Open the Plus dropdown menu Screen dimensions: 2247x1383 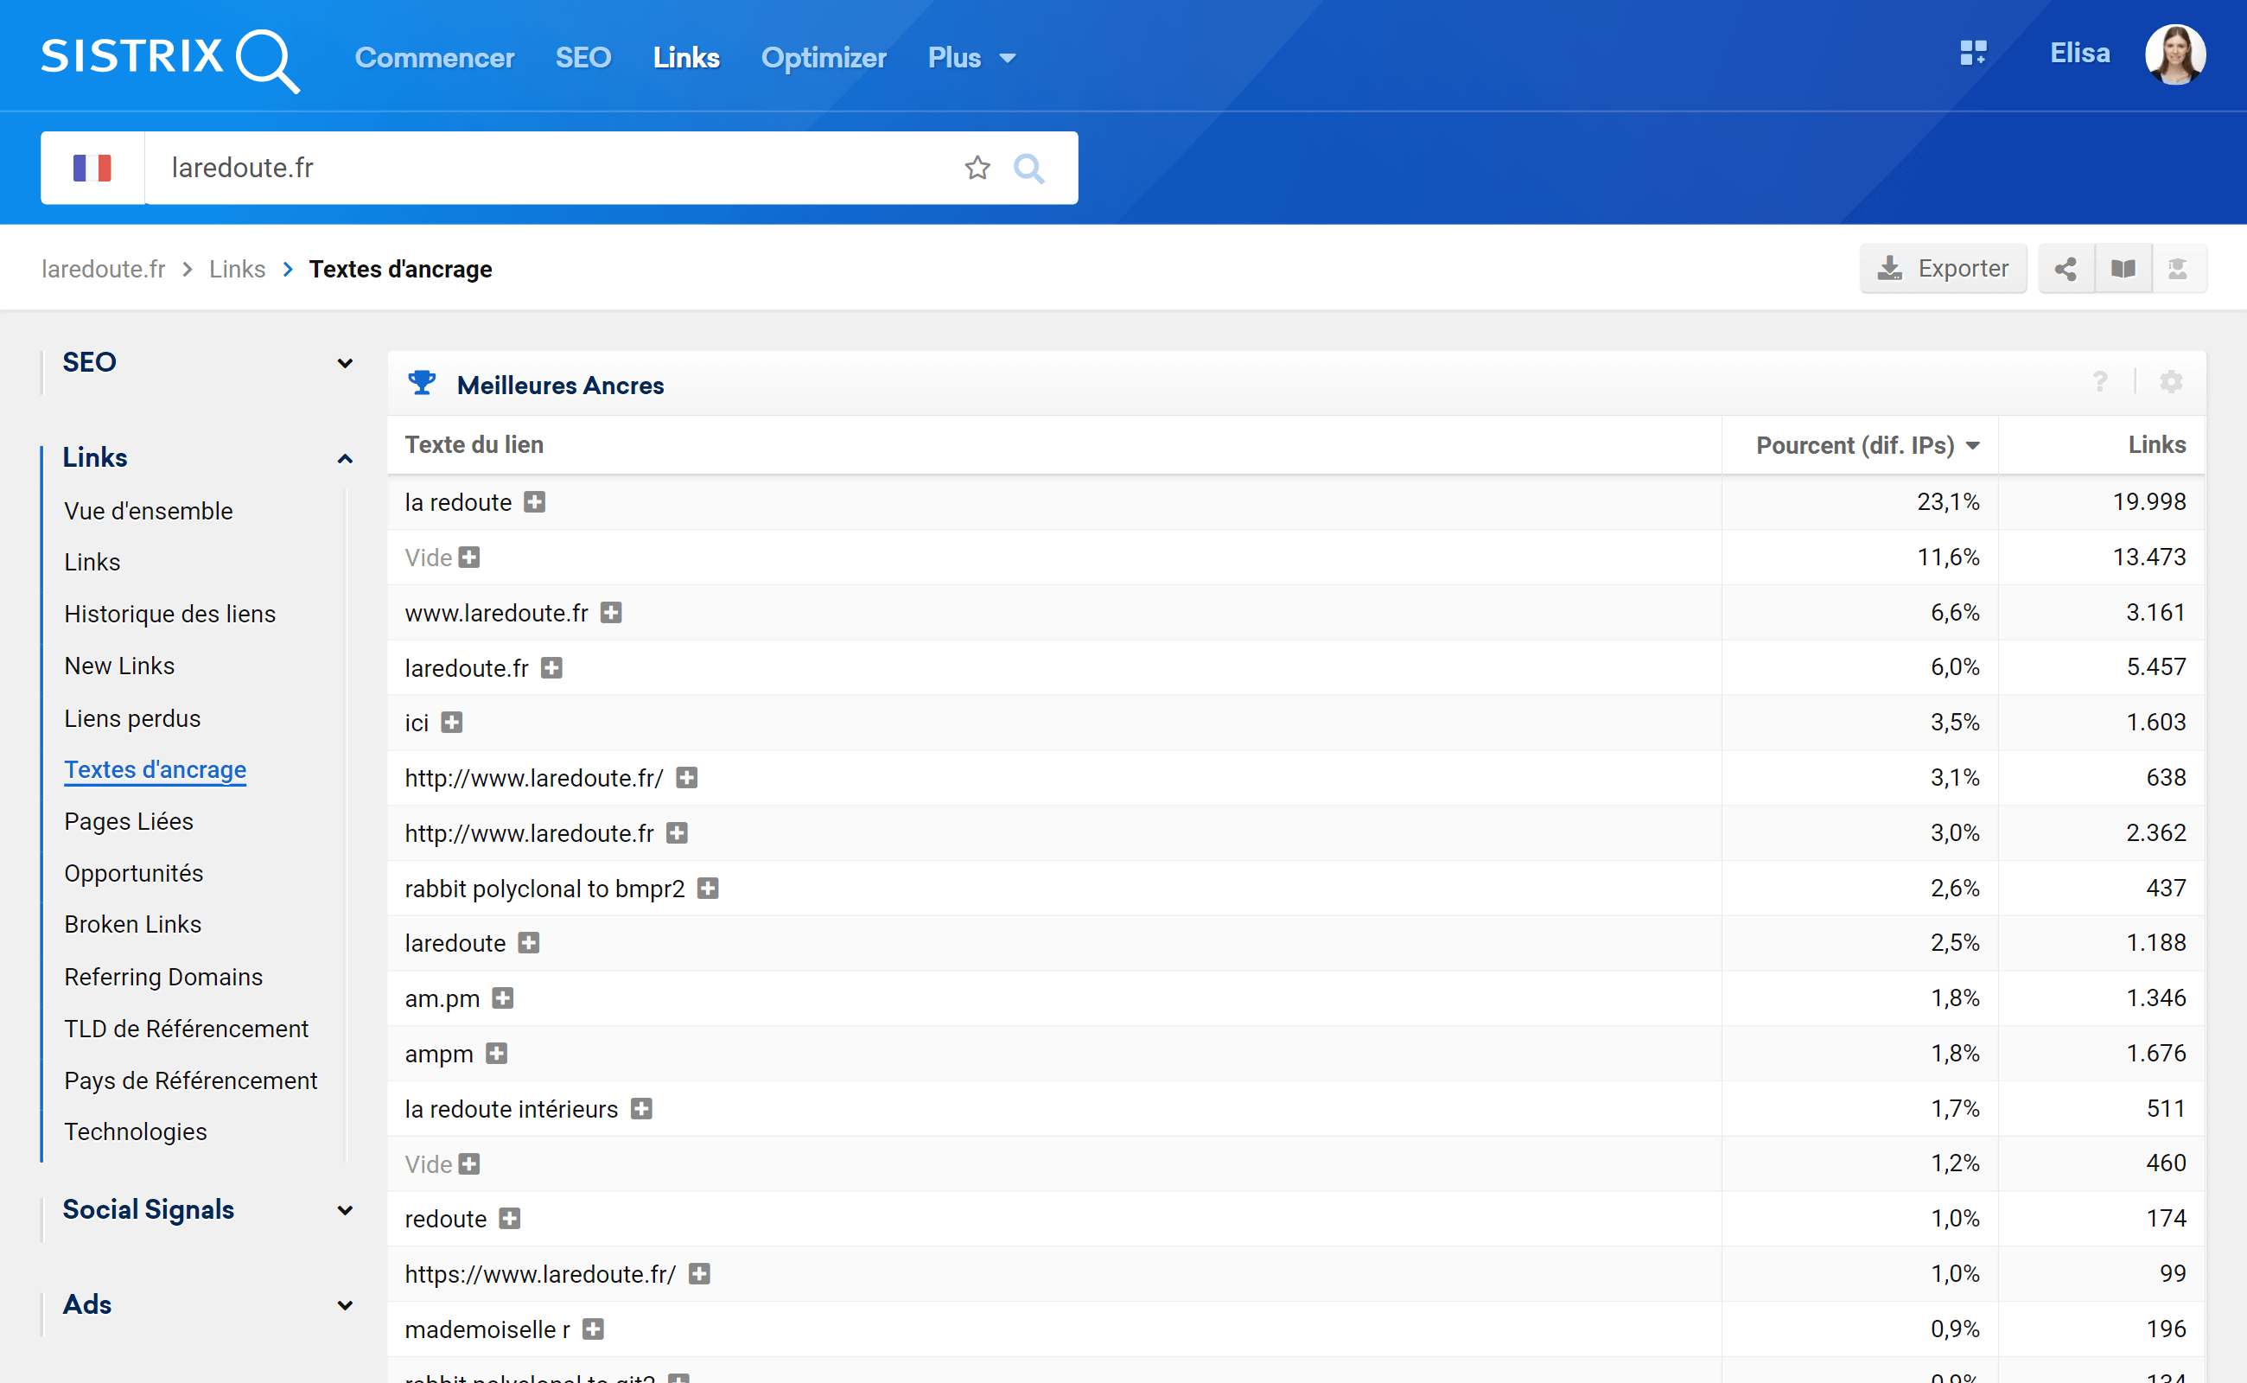coord(971,58)
